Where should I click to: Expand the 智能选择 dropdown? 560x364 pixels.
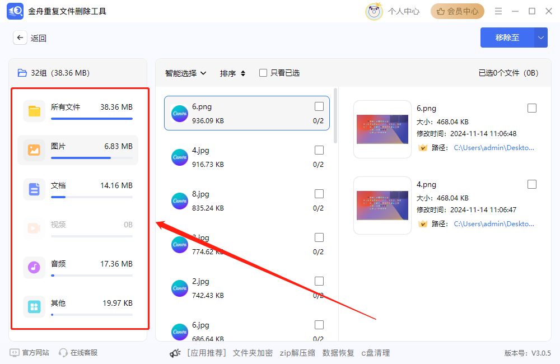click(x=186, y=73)
